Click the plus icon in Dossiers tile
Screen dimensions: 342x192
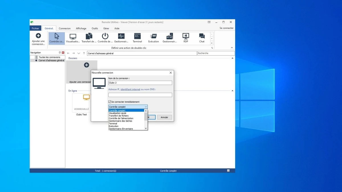[x=87, y=65]
